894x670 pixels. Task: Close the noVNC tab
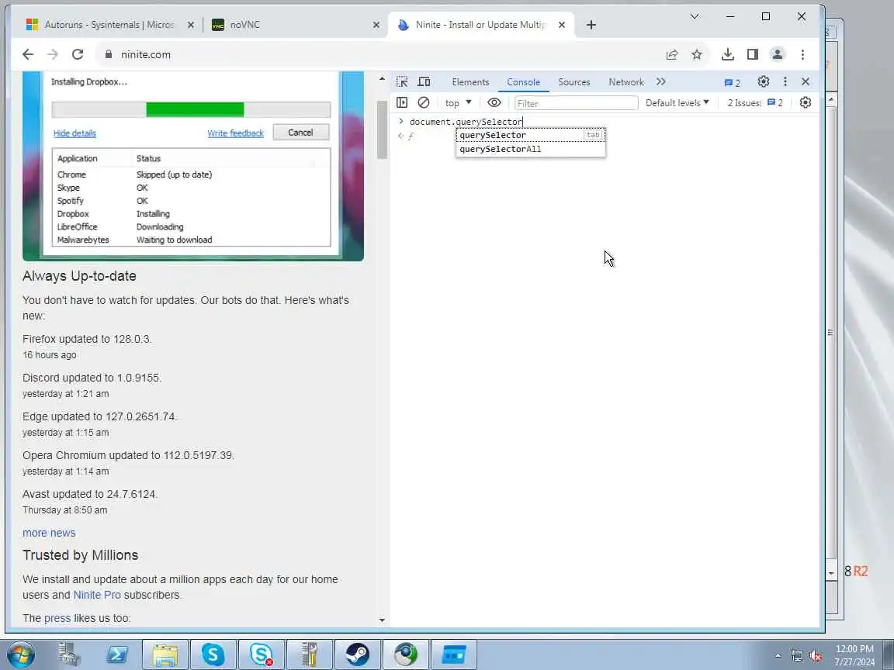(376, 25)
